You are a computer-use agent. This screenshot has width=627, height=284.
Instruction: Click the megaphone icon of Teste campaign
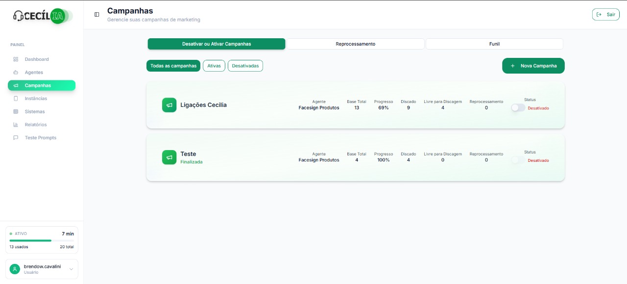click(169, 157)
